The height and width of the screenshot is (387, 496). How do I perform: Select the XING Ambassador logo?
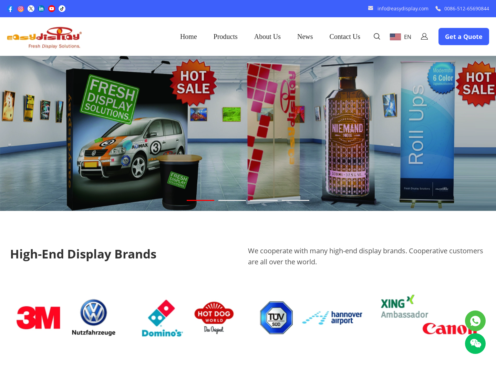404,307
